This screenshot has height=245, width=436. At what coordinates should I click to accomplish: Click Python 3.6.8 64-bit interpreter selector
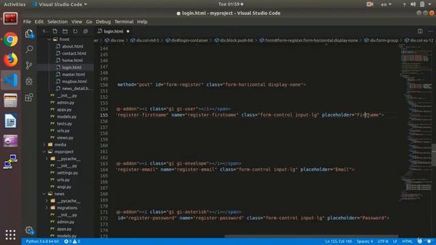[42, 242]
